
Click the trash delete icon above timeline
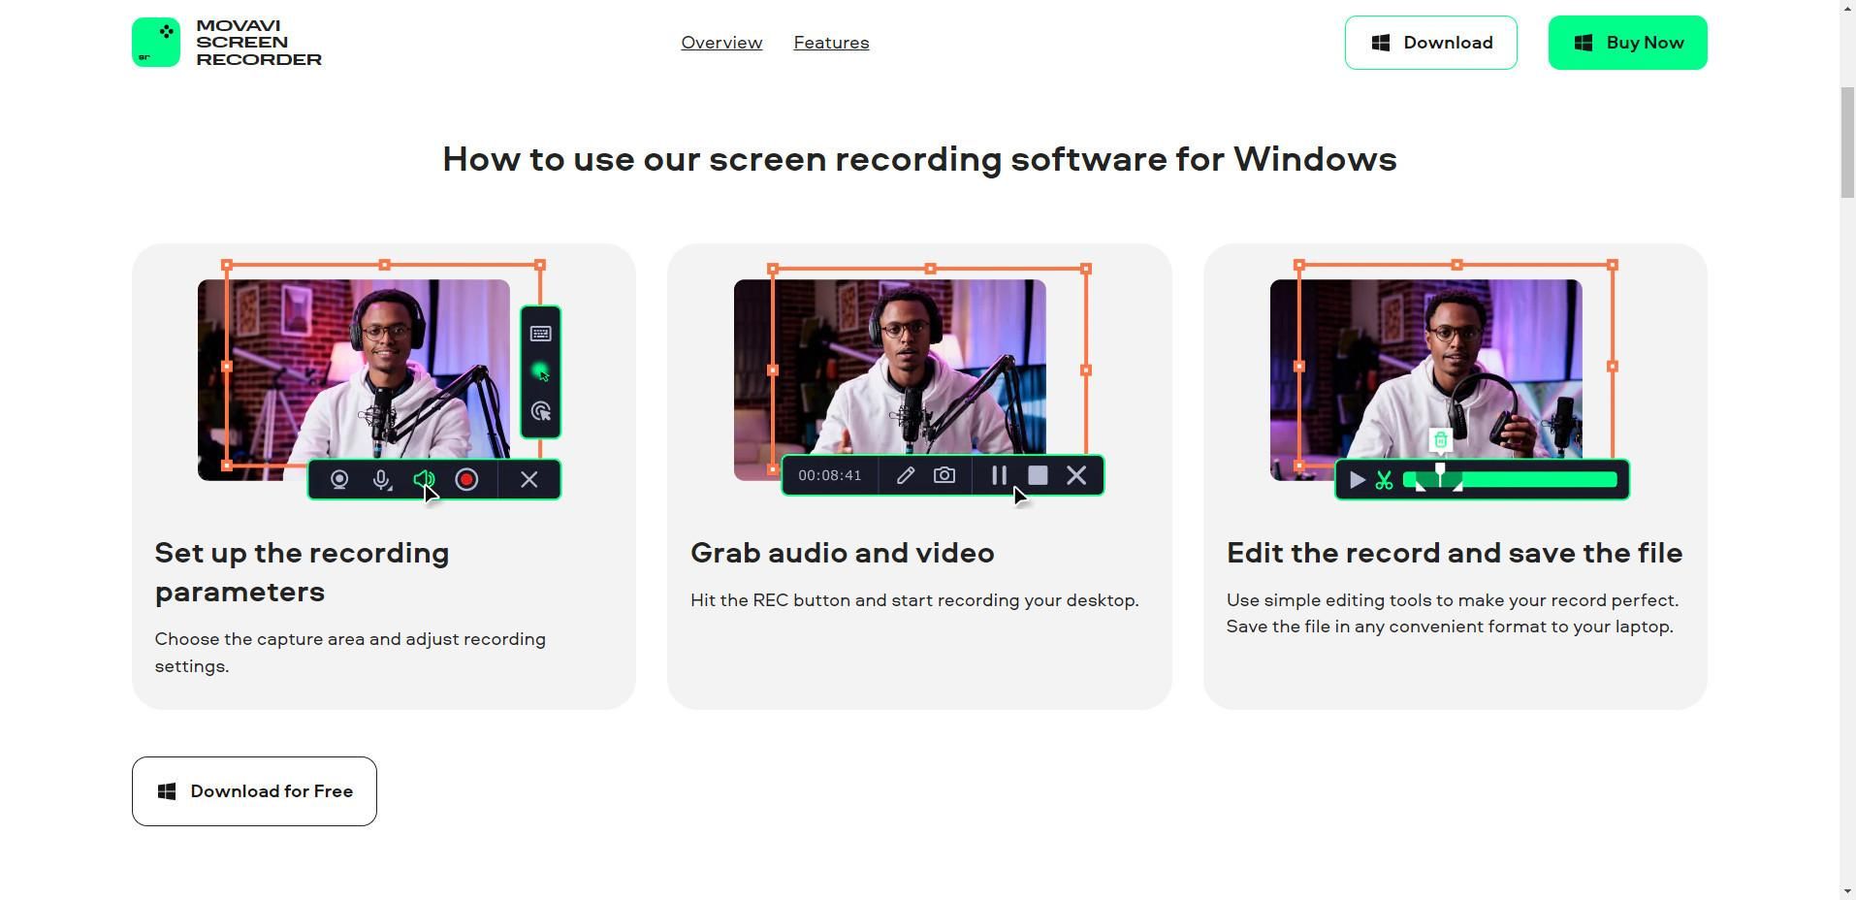tap(1441, 440)
